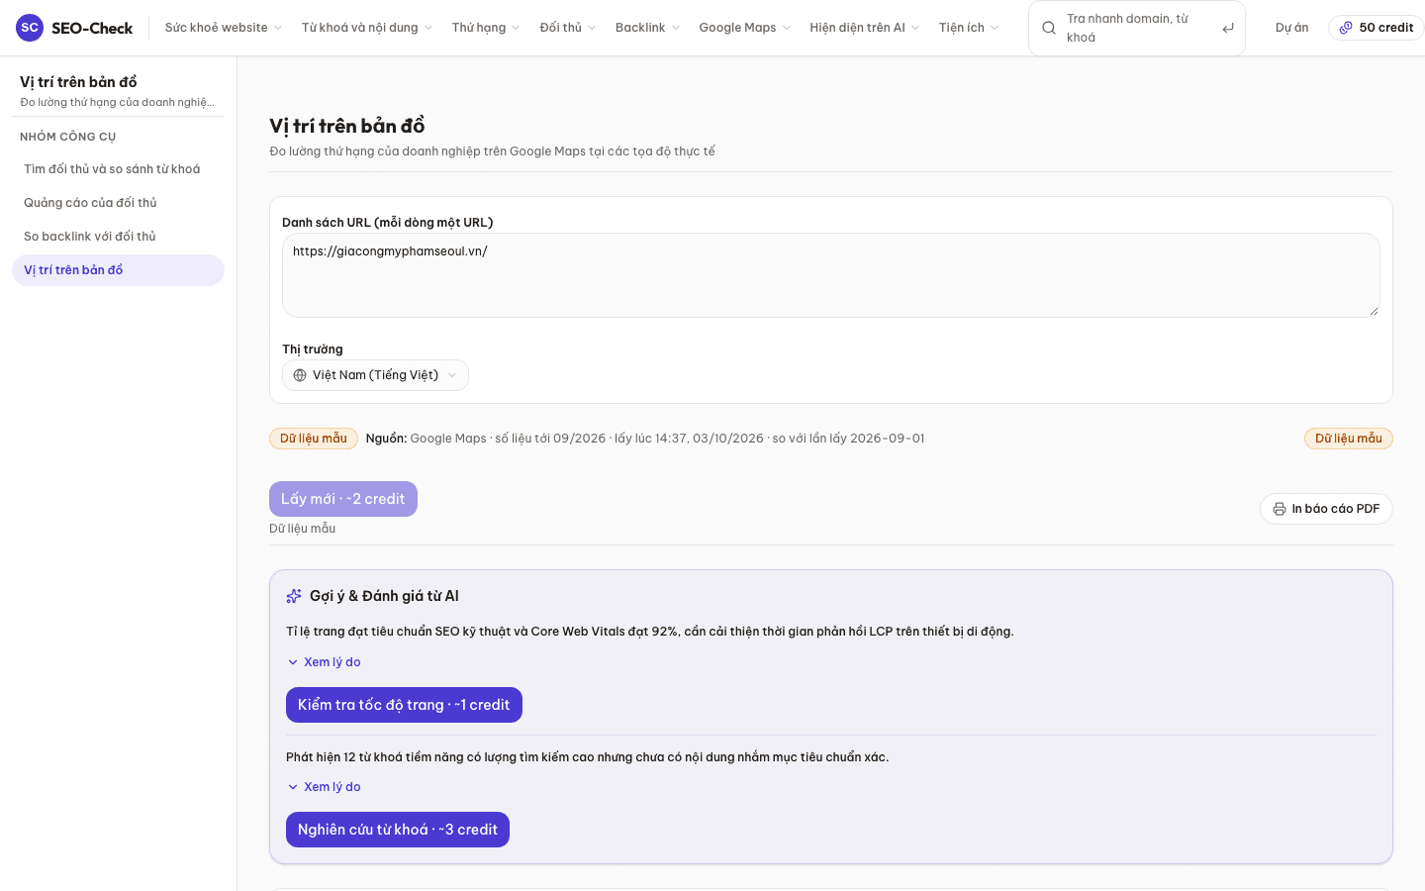Select Vị trí trên bản đồ sidebar item
1425x891 pixels.
118,270
